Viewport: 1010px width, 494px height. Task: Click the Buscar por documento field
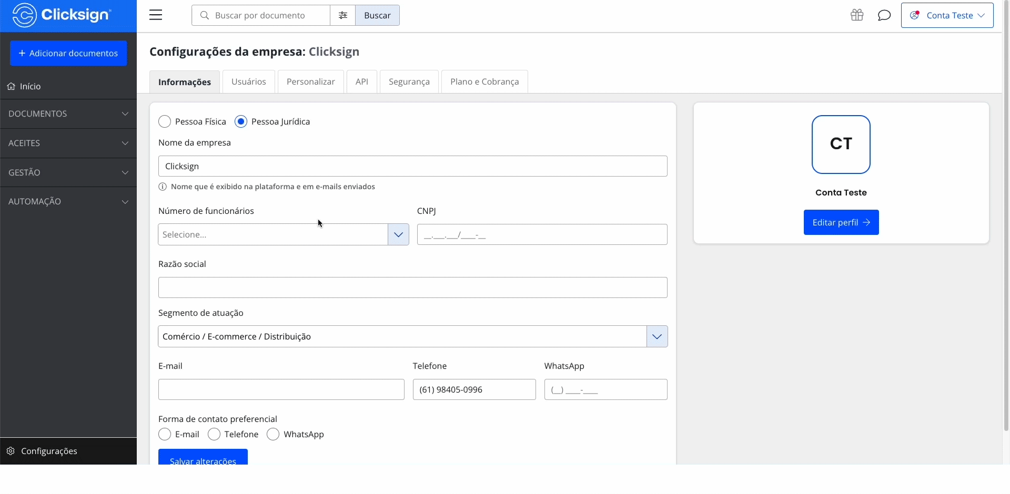pos(261,15)
